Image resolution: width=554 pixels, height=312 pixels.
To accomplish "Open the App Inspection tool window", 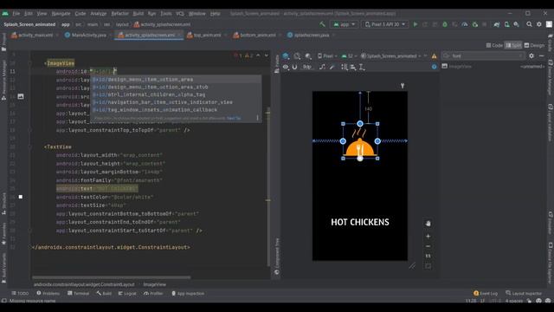I will click(188, 293).
